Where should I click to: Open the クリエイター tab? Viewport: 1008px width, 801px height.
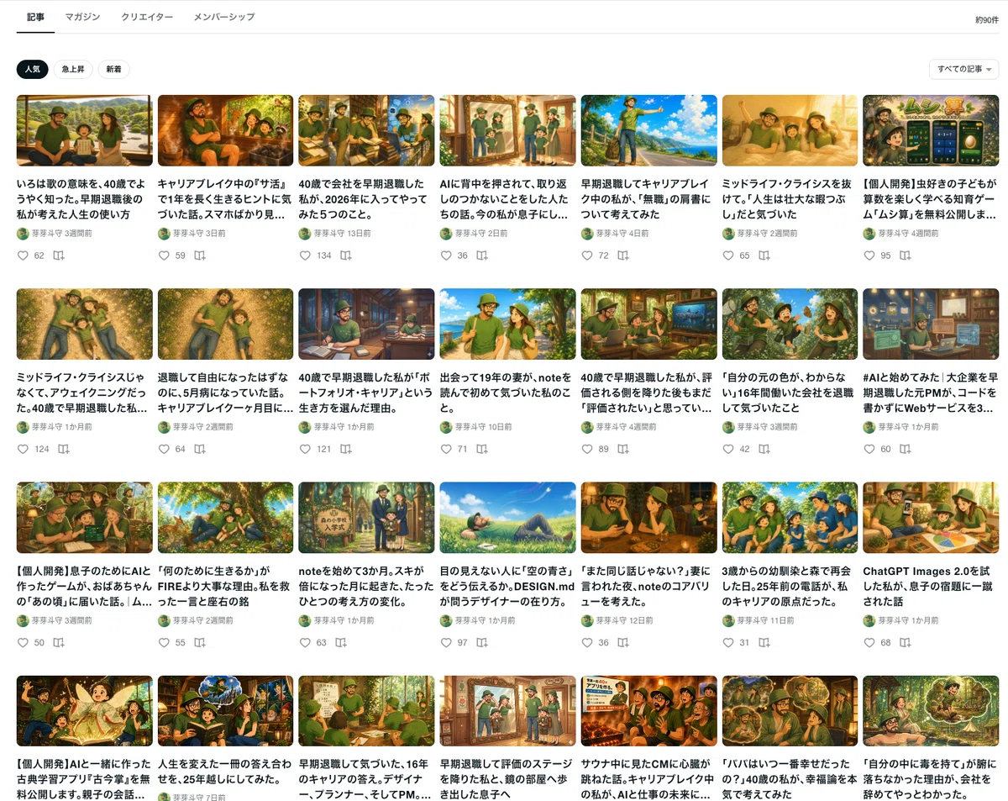[147, 17]
